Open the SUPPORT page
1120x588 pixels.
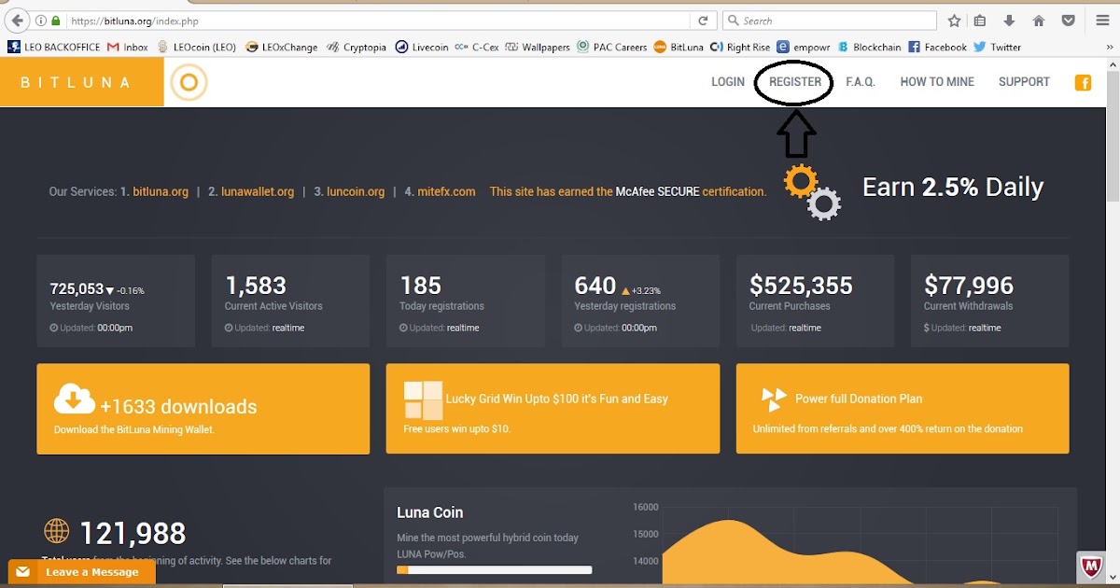click(1024, 82)
